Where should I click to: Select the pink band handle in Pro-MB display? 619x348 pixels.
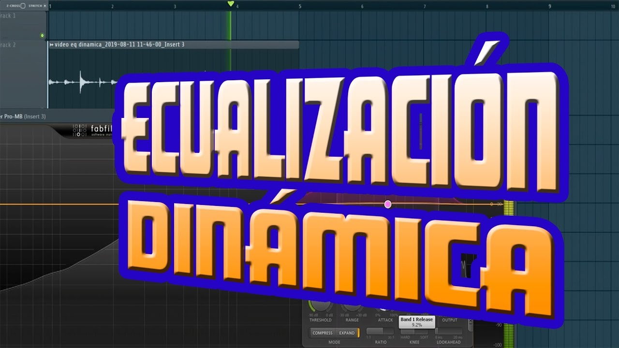point(387,204)
